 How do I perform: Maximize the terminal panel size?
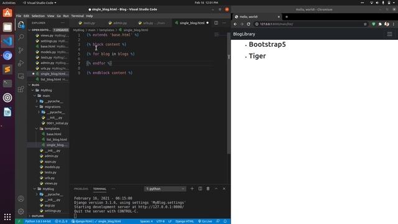[x=216, y=189]
